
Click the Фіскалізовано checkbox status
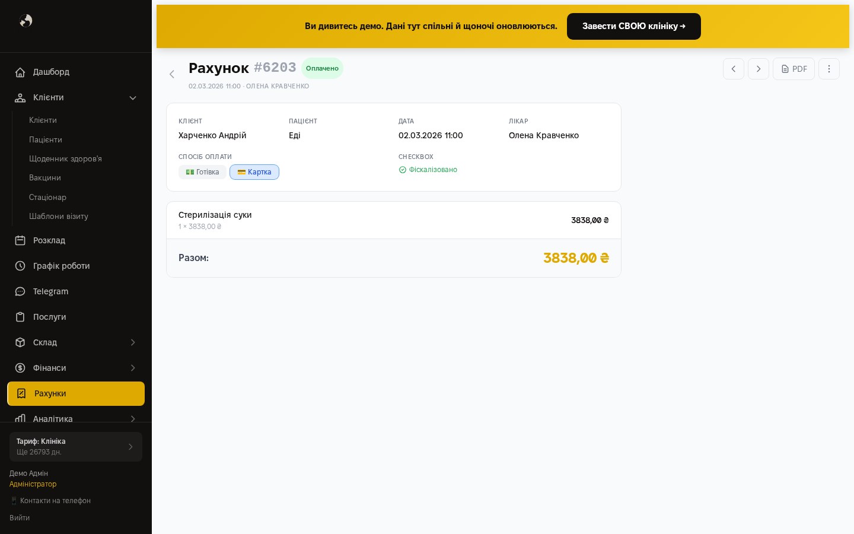428,170
